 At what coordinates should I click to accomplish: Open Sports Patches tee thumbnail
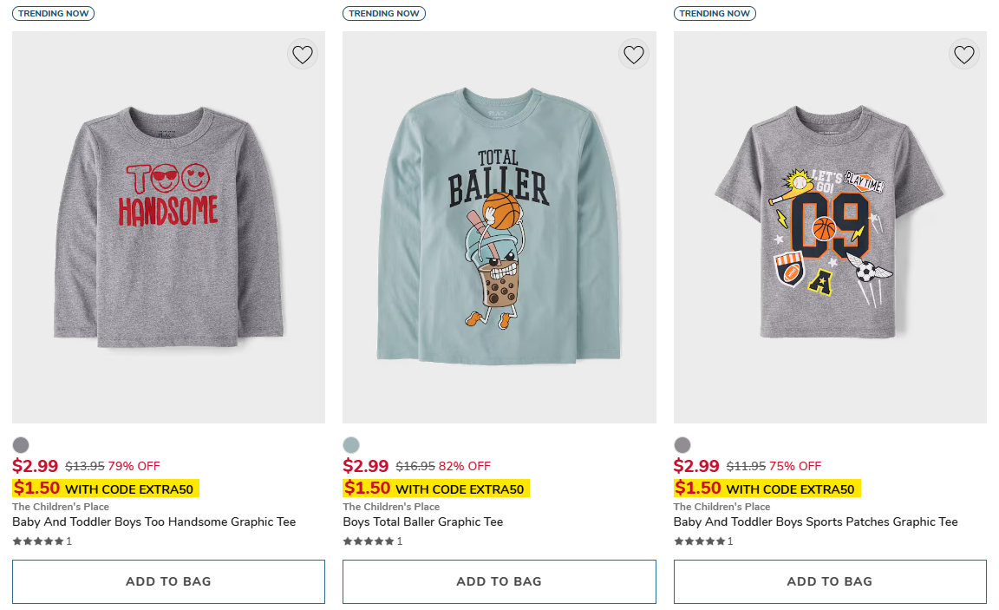pyautogui.click(x=829, y=226)
